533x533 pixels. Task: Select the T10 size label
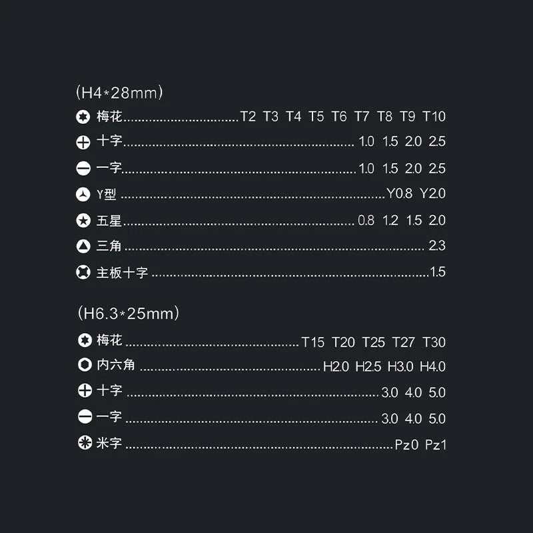(434, 117)
